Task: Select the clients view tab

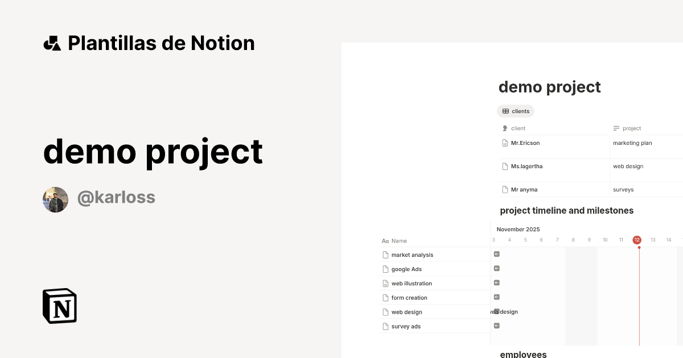Action: 515,111
